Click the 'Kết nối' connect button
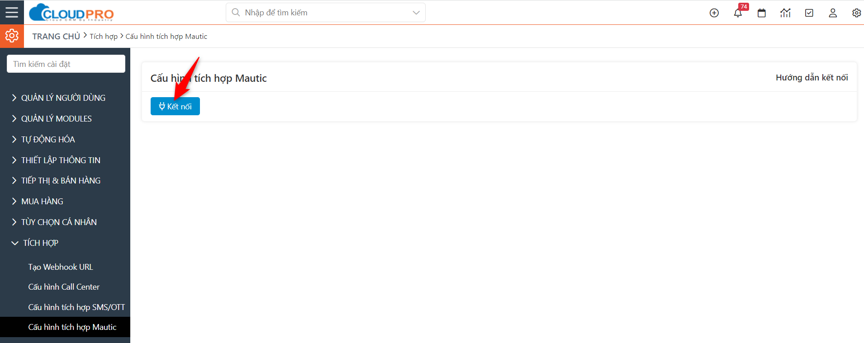The width and height of the screenshot is (864, 343). 175,106
